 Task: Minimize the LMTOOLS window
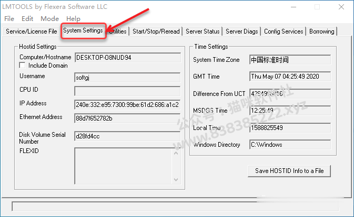tap(294, 7)
